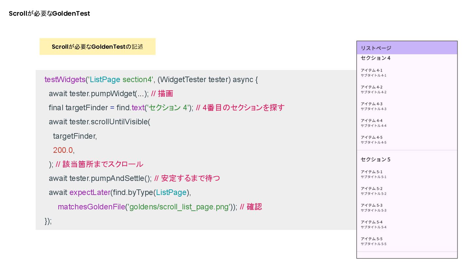Choose list item アイテム 4-5
The image size is (472, 265).
[374, 140]
